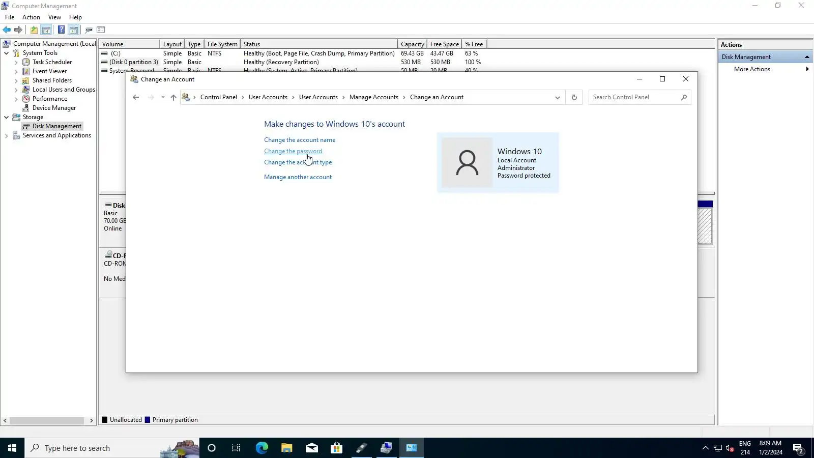The image size is (814, 458).
Task: Select Disk Management under Storage
Action: [56, 126]
